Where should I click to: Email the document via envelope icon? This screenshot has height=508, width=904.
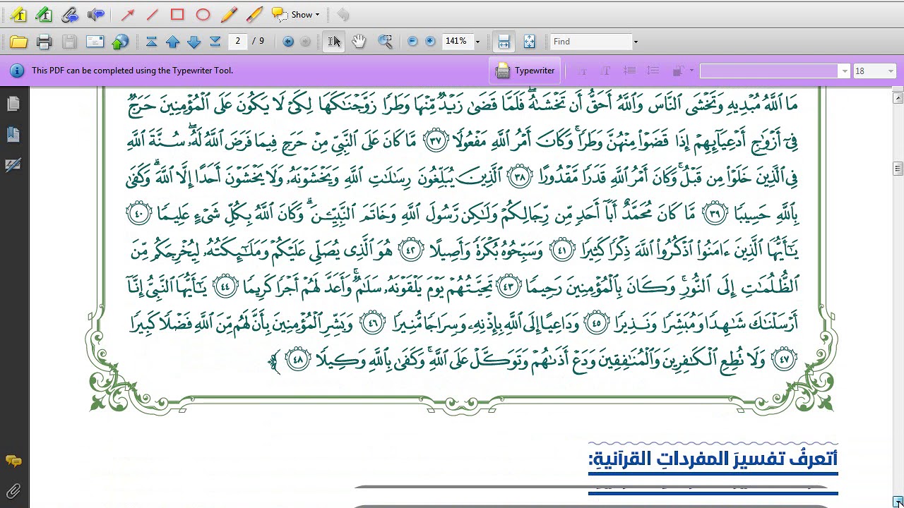point(95,42)
